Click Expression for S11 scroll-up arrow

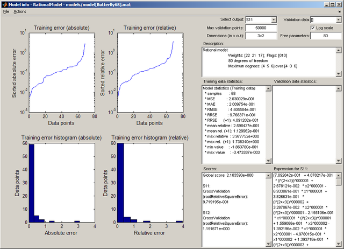338,176
